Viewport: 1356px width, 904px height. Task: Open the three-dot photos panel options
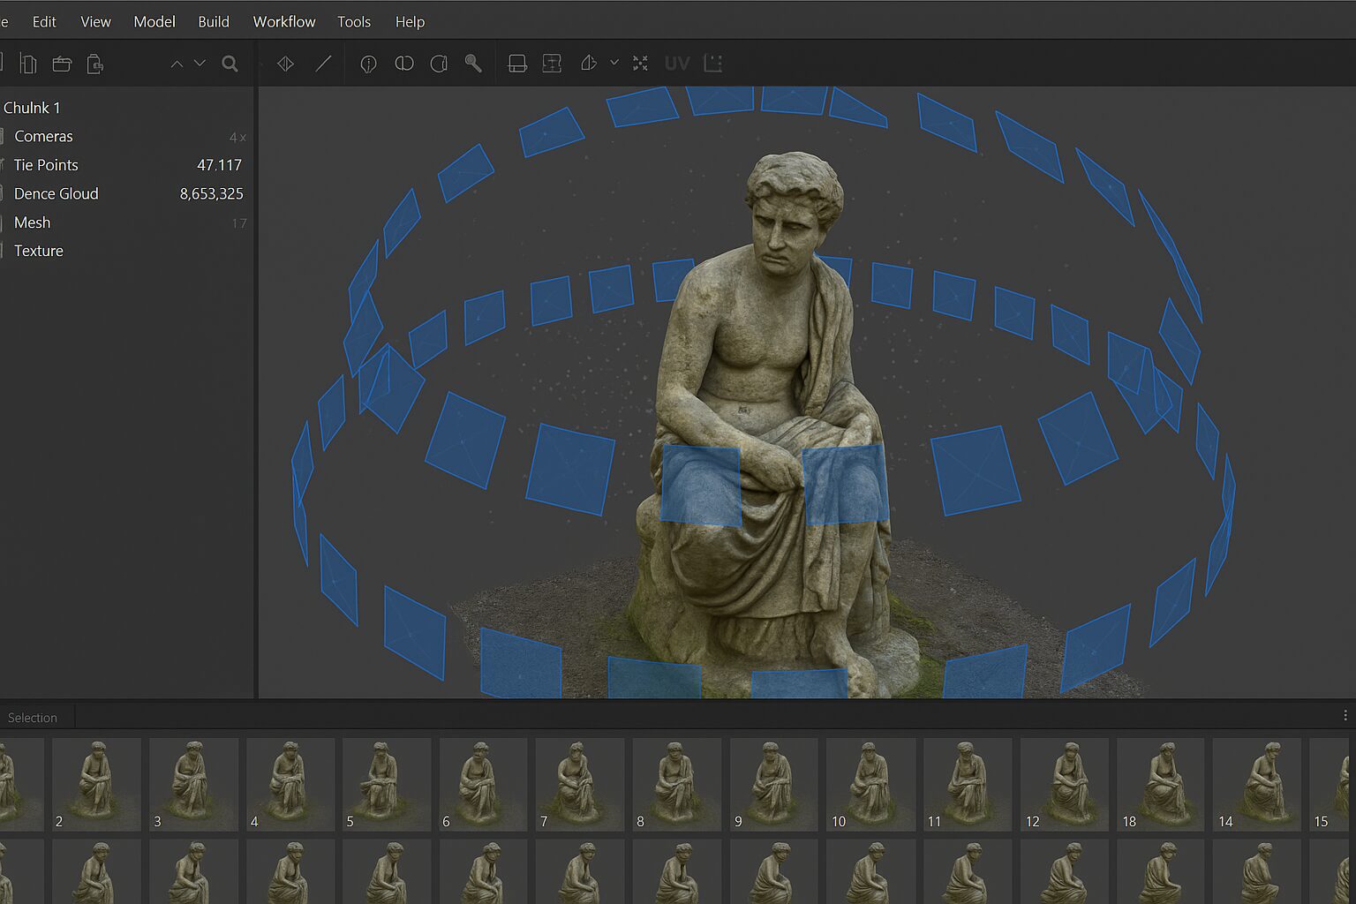coord(1345,715)
